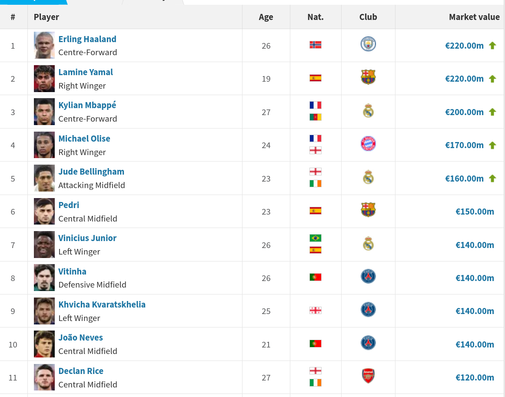Open Erling Haaland's player profile link
The width and height of the screenshot is (505, 397).
87,39
